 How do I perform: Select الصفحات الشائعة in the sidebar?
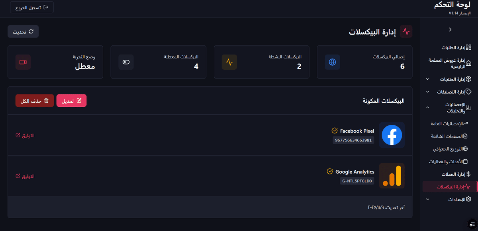click(449, 136)
